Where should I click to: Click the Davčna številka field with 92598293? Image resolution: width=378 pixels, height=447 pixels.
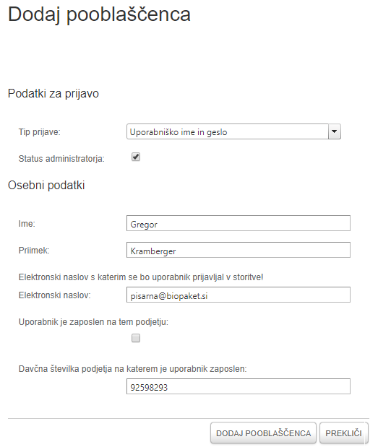(x=239, y=386)
